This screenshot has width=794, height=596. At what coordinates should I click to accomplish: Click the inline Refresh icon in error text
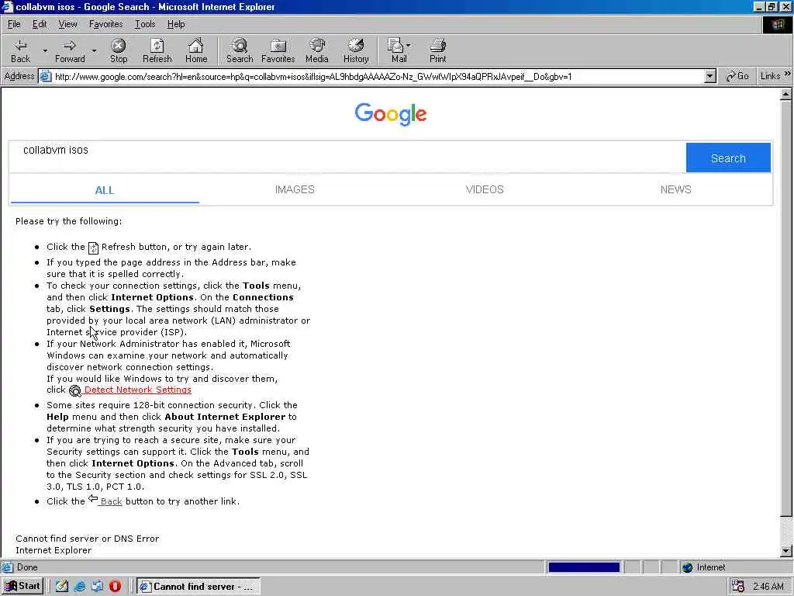pos(93,248)
